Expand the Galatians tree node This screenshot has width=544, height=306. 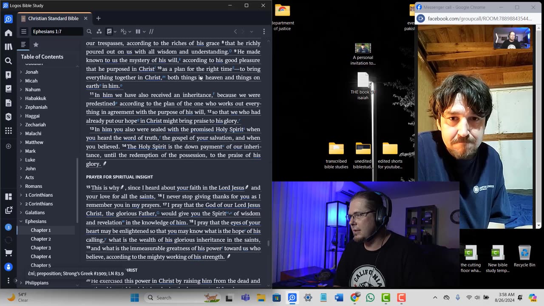click(21, 212)
